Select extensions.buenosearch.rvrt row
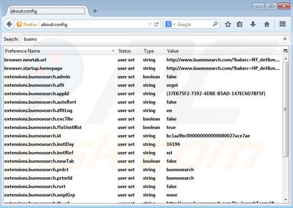This screenshot has width=293, height=208. pos(143,187)
